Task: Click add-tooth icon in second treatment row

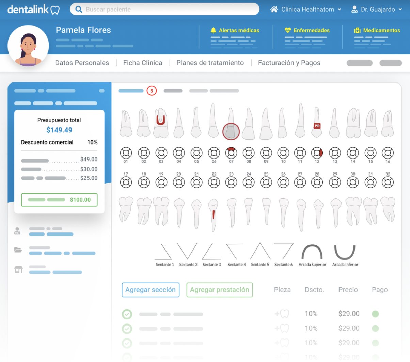Action: point(282,328)
